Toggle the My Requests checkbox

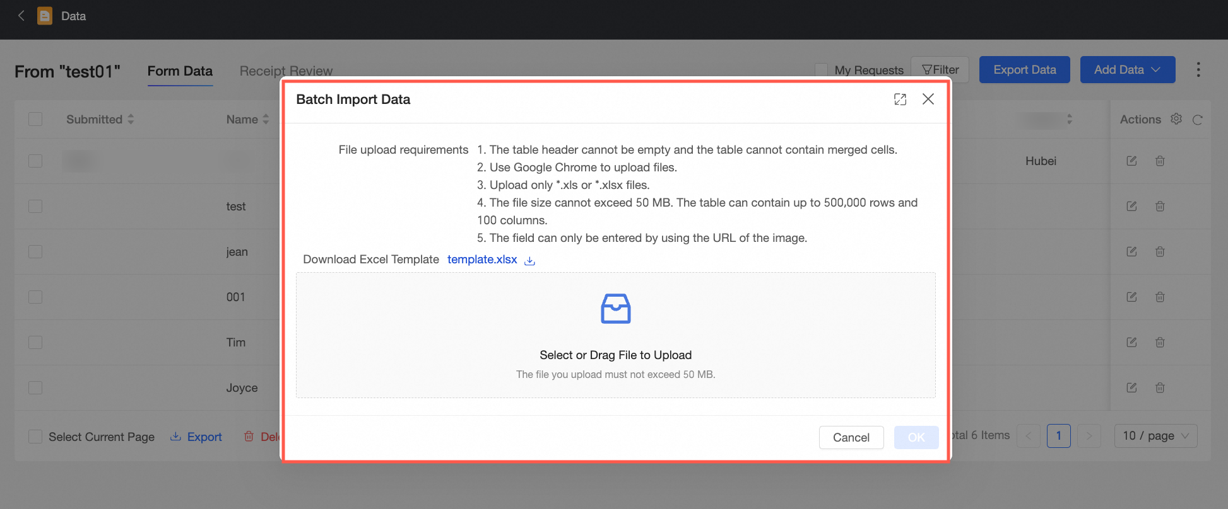pyautogui.click(x=821, y=70)
